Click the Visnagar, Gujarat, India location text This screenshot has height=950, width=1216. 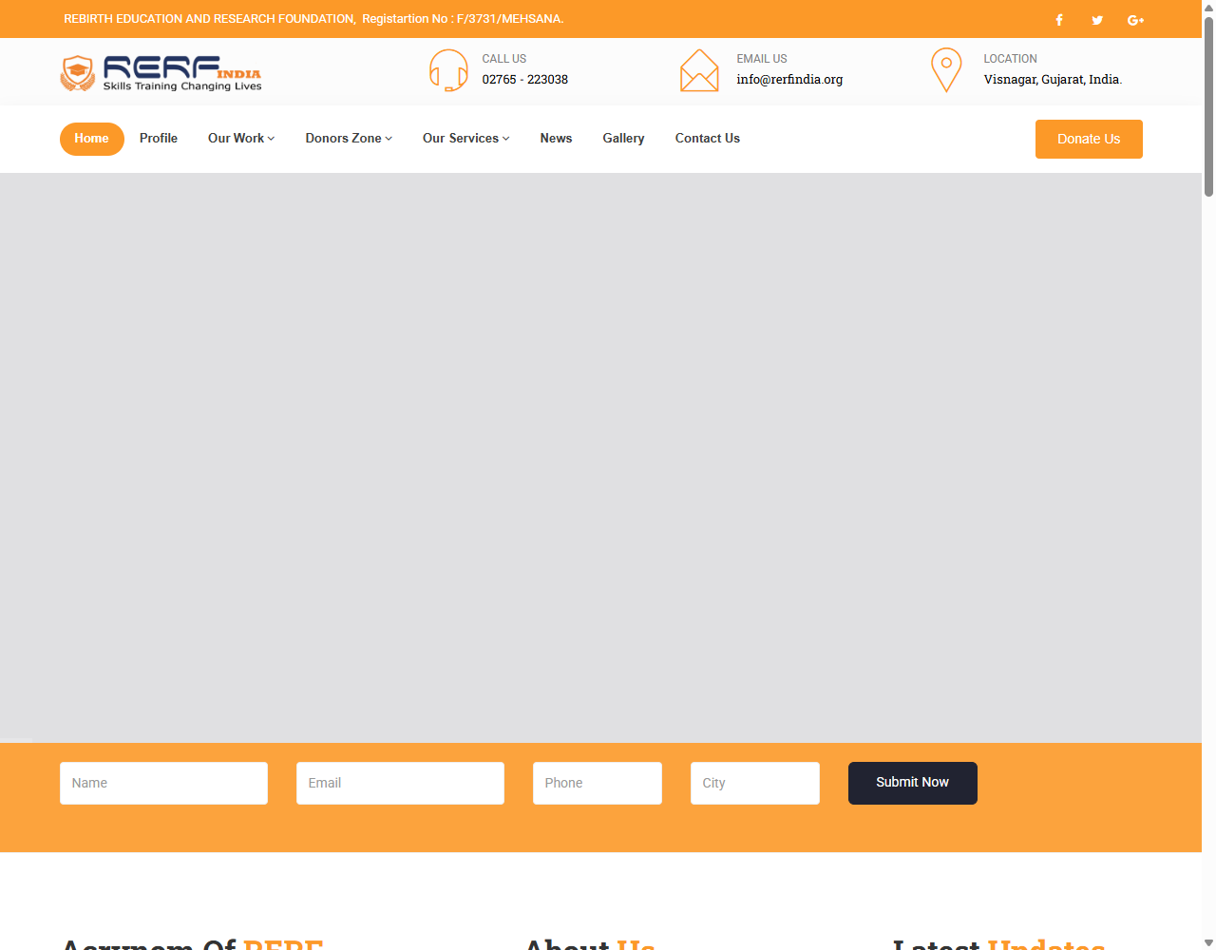pos(1053,80)
